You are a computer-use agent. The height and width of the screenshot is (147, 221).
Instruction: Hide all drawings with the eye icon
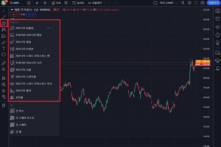pos(4,97)
